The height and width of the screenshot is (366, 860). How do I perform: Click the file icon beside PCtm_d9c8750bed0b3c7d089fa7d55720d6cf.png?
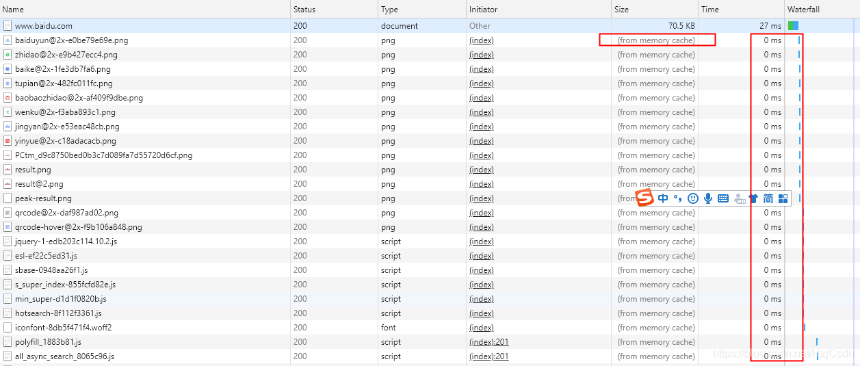click(x=8, y=155)
